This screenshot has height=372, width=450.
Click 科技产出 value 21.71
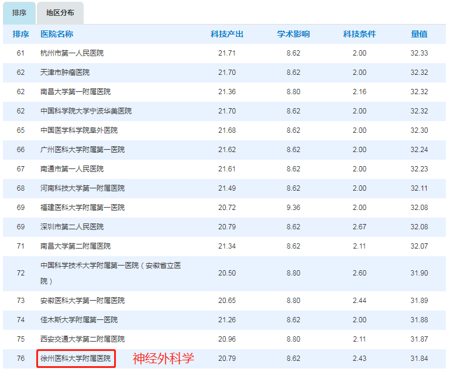(227, 53)
